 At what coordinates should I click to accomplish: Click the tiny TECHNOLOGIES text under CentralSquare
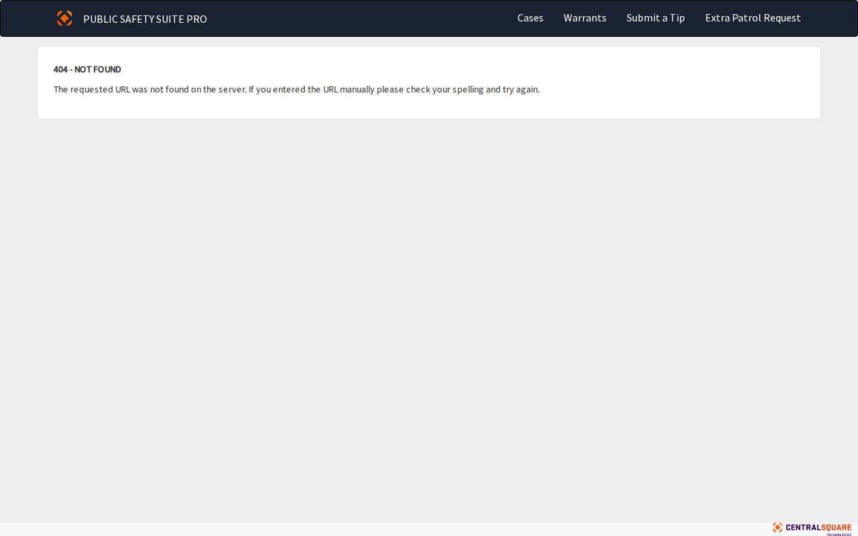[x=839, y=534]
